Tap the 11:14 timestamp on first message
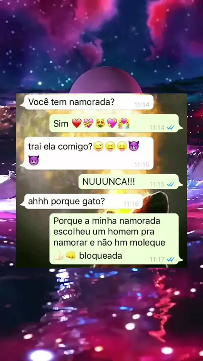Image resolution: width=203 pixels, height=361 pixels. tap(142, 105)
